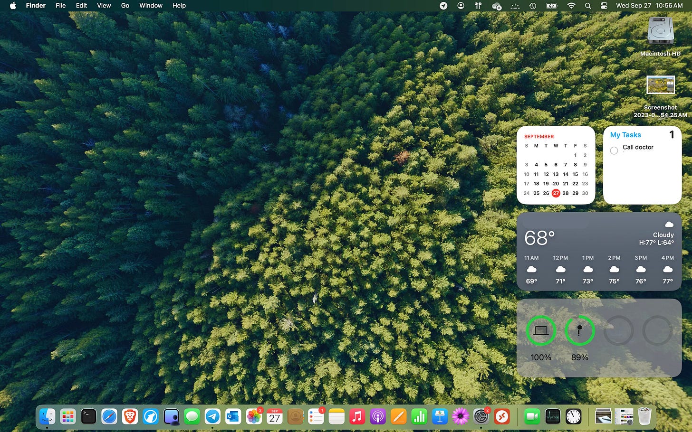Open the keyboard brightness menu bar icon
This screenshot has width=692, height=432.
point(515,6)
